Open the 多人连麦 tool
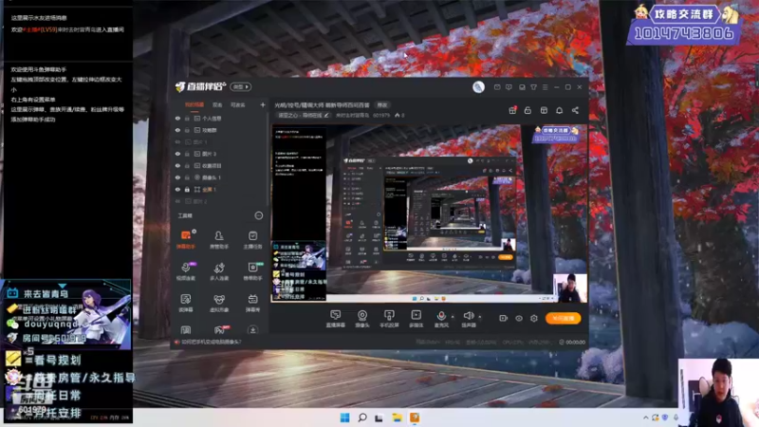The height and width of the screenshot is (427, 759). (219, 271)
